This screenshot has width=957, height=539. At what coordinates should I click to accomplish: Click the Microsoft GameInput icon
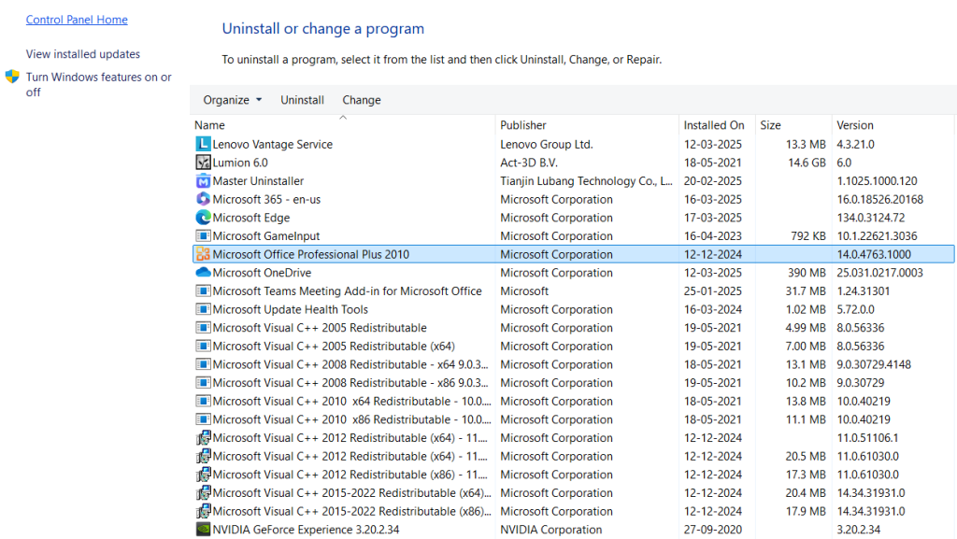(203, 235)
